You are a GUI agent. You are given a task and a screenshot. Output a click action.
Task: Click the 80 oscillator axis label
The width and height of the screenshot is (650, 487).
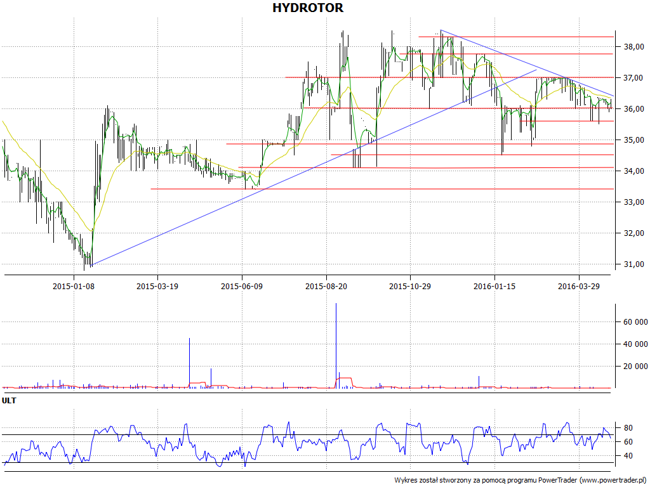(628, 428)
